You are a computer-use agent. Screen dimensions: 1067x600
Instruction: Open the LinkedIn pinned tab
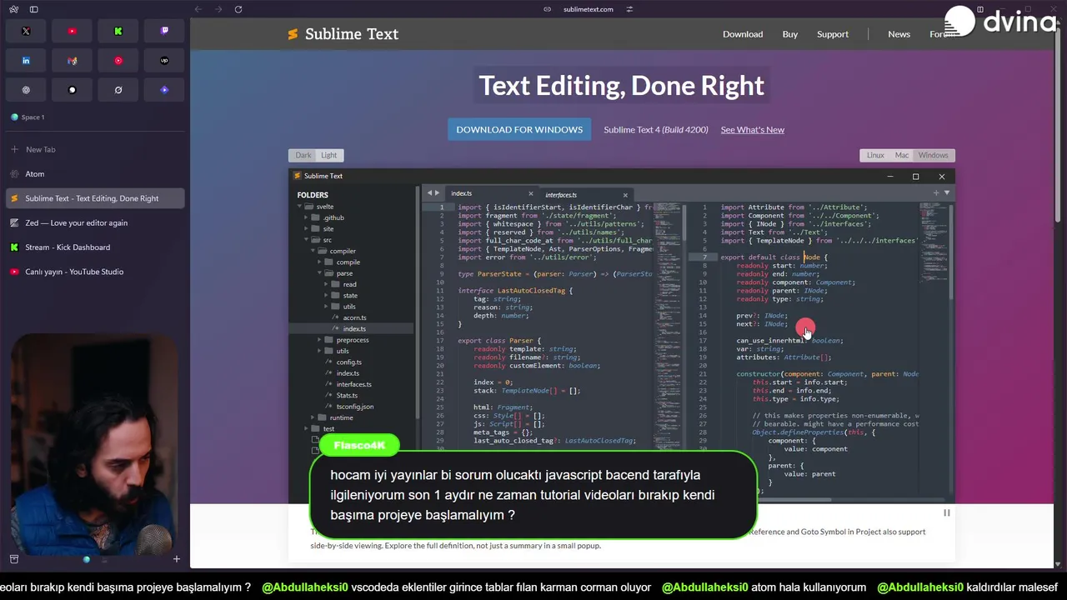26,61
